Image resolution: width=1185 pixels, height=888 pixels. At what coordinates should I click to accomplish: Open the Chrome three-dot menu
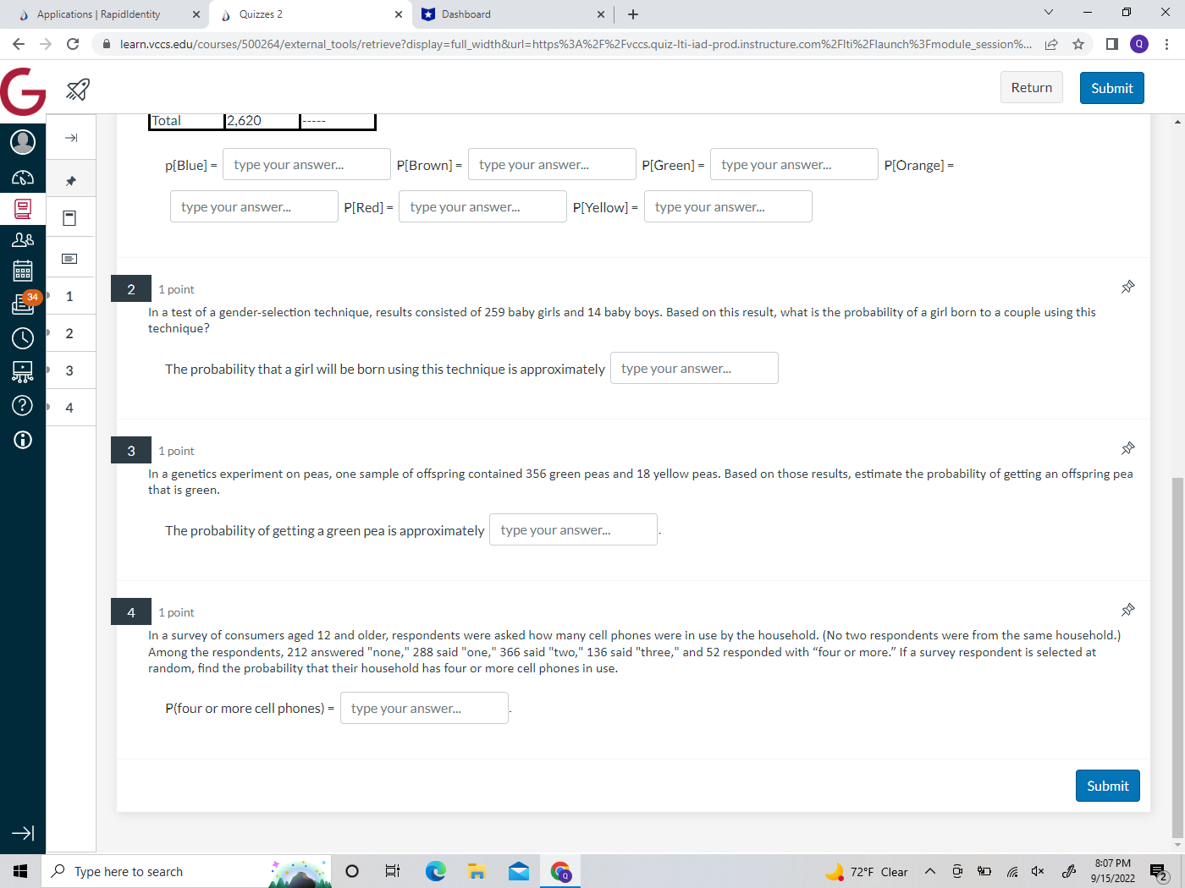point(1167,44)
